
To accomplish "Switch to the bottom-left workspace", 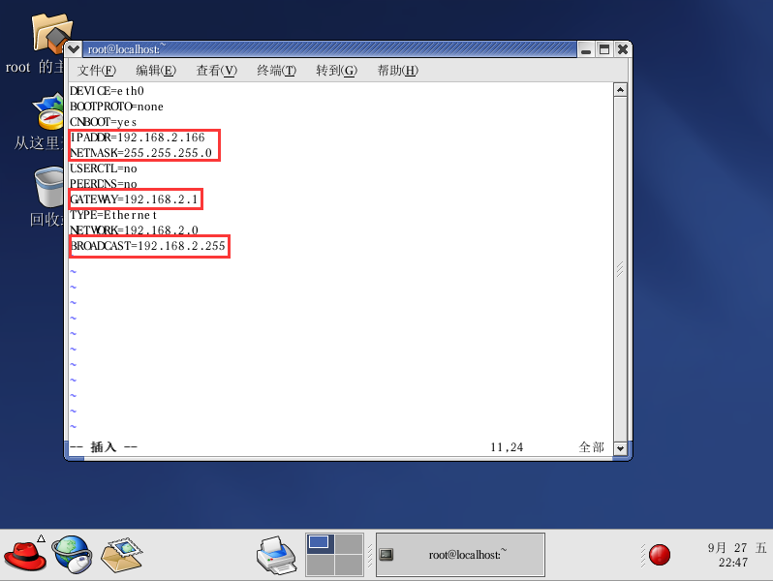I will pyautogui.click(x=321, y=565).
